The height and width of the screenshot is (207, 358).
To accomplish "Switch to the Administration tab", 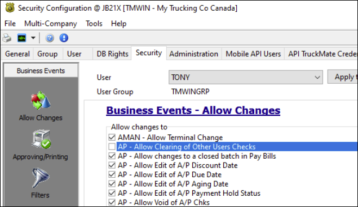I will (x=193, y=54).
